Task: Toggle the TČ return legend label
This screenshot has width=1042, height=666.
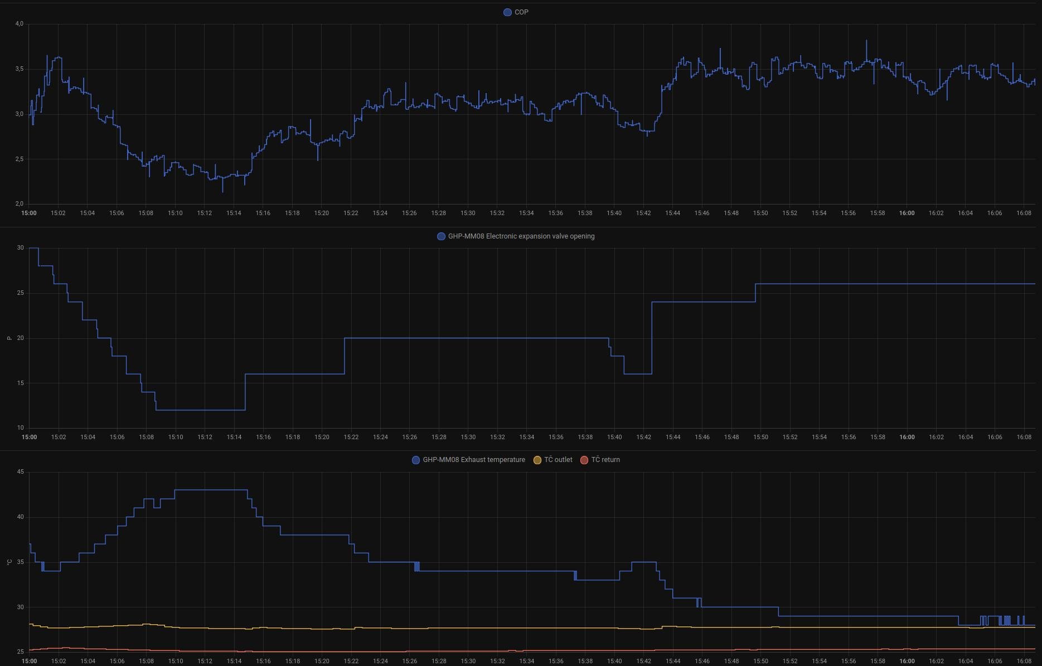Action: click(x=605, y=460)
